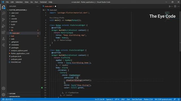Expand the .dart_tool folder
Viewport: 181px width, 101px height.
click(x=15, y=13)
